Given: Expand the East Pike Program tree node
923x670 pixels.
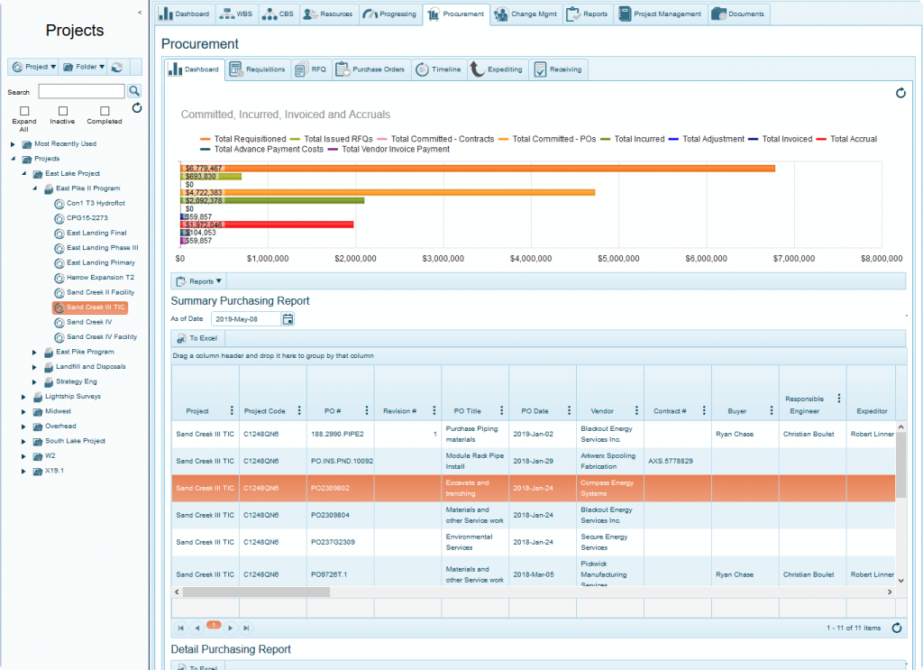Looking at the screenshot, I should tap(36, 352).
